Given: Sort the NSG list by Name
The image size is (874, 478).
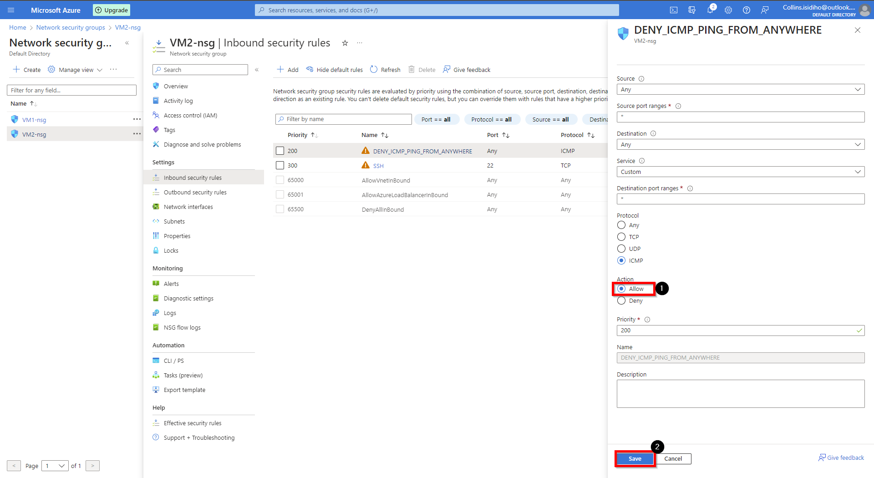Looking at the screenshot, I should pyautogui.click(x=24, y=104).
